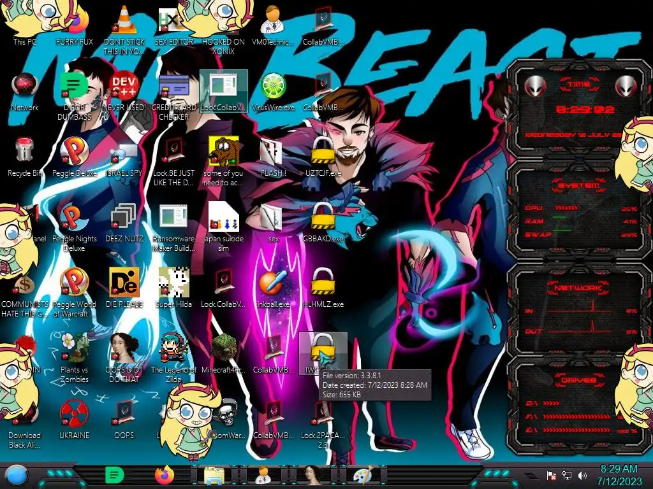Open the Recycle Bin
Screen dimensions: 653x489
click(x=25, y=157)
